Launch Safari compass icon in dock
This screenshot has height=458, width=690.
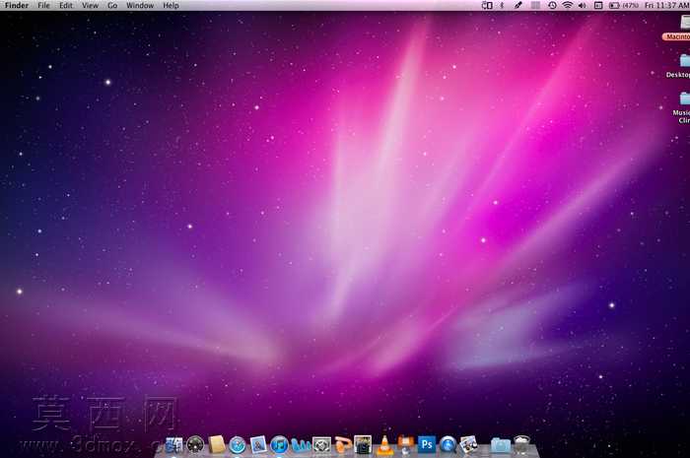pyautogui.click(x=238, y=445)
